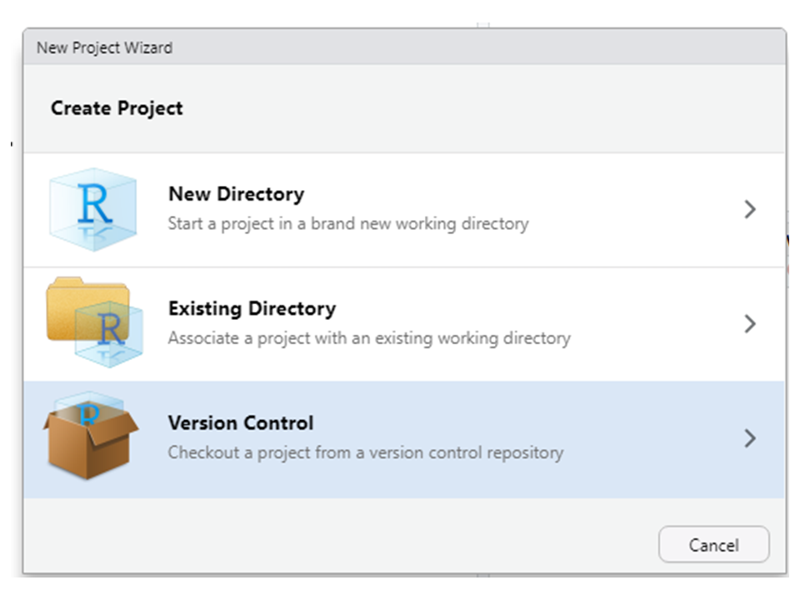Click 'Start a project in a brand new working directory'
This screenshot has height=600, width=800.
click(348, 223)
